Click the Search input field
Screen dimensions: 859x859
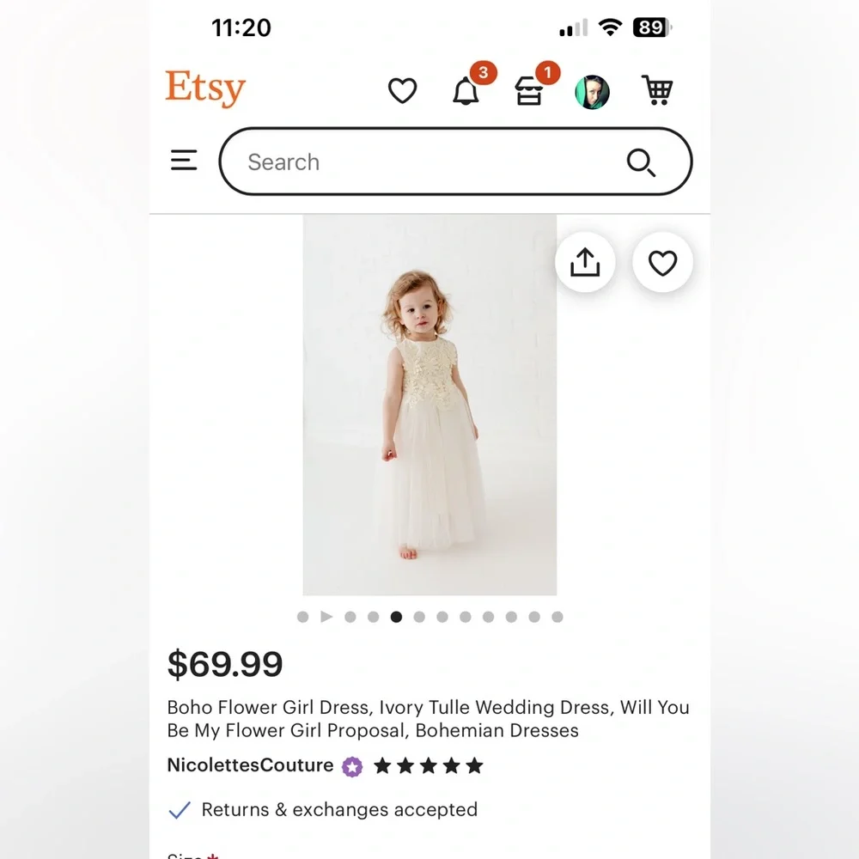pyautogui.click(x=456, y=161)
